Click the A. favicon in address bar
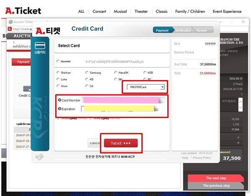 tap(10, 29)
